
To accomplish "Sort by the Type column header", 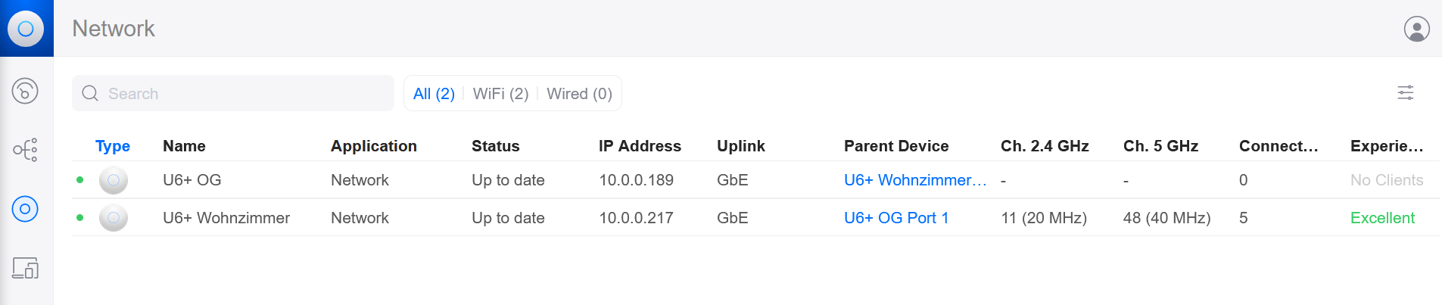I will (113, 146).
